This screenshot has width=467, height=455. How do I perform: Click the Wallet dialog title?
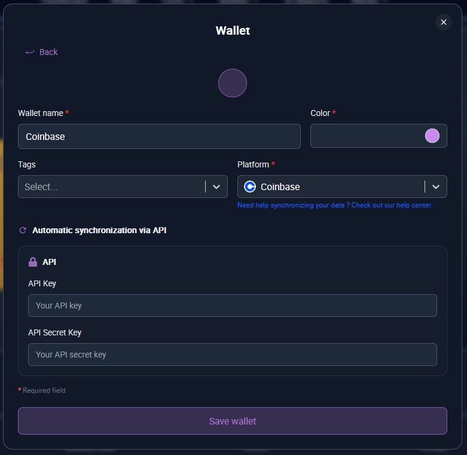(233, 30)
